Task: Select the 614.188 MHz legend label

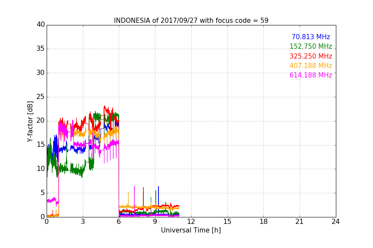Action: (x=311, y=75)
